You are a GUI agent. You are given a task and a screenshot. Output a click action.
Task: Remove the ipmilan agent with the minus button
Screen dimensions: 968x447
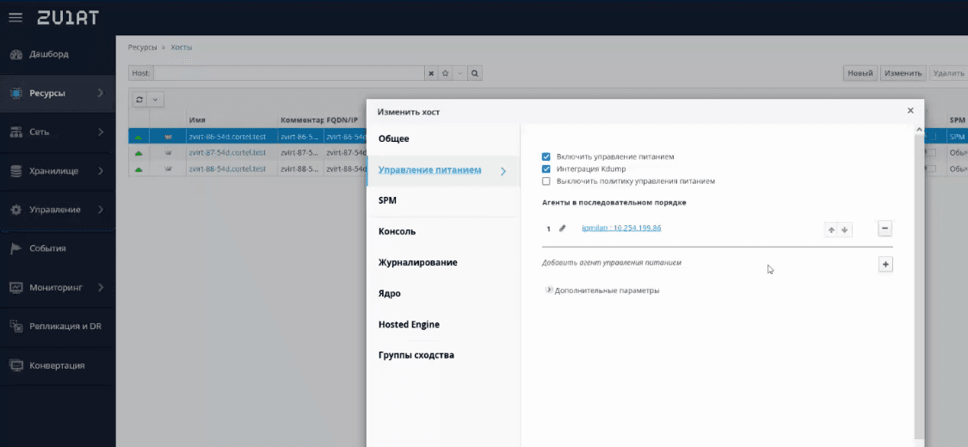click(885, 229)
